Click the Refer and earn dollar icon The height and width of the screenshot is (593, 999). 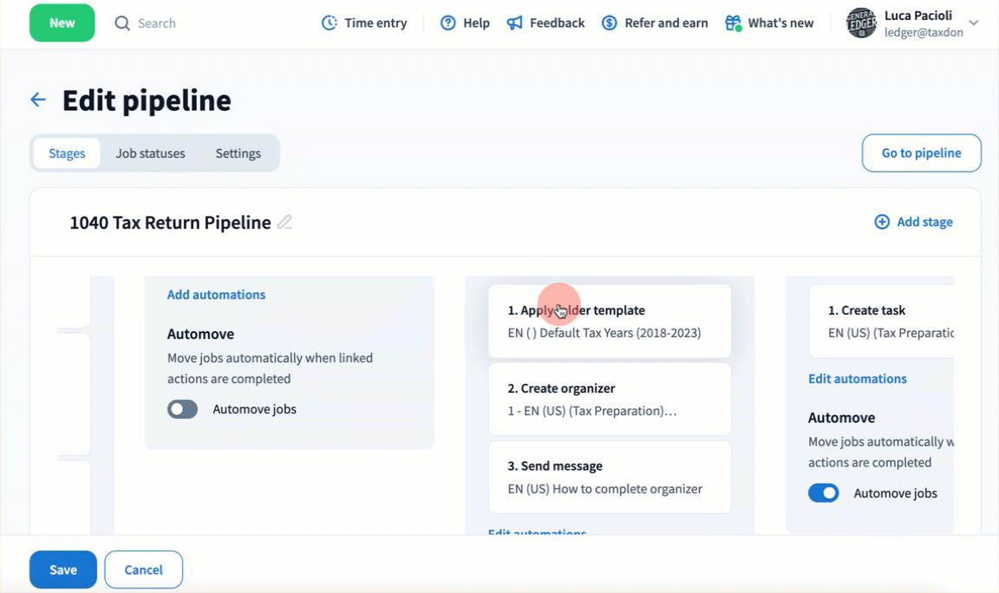coord(610,23)
